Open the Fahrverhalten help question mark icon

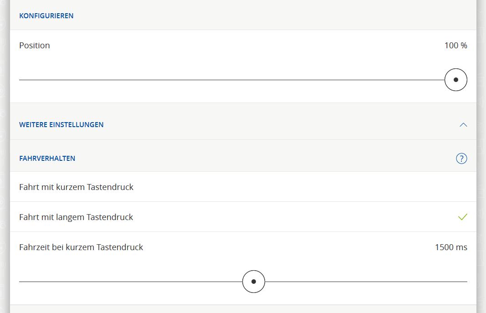pos(461,159)
